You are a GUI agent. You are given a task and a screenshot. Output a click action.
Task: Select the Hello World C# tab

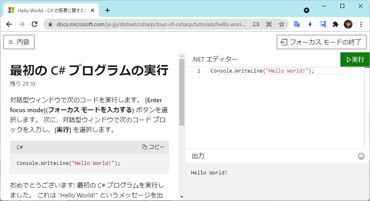[x=51, y=10]
